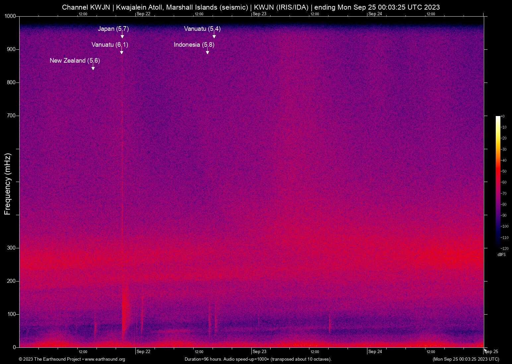This screenshot has width=512, height=364.
Task: Select the Sep 23 label on top axis
Action: tap(259, 14)
